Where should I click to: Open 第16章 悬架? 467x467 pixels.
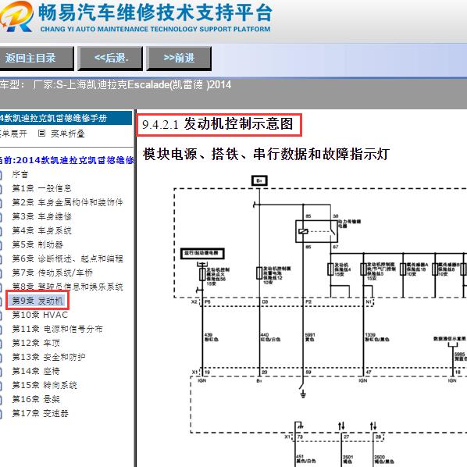point(36,399)
